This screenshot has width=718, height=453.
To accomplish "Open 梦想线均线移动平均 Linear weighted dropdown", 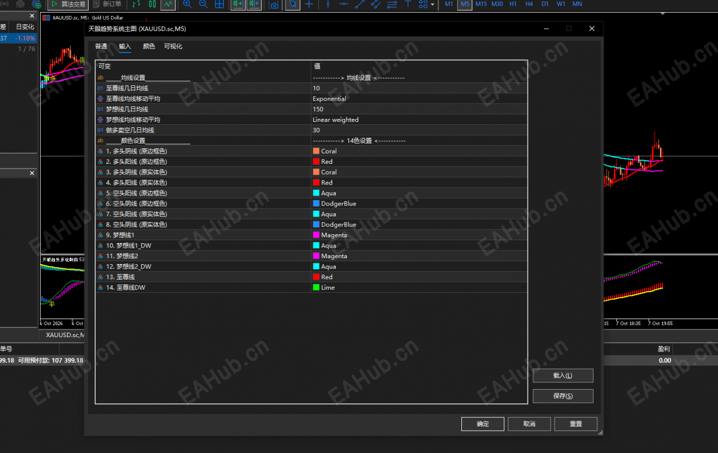I will click(x=419, y=120).
